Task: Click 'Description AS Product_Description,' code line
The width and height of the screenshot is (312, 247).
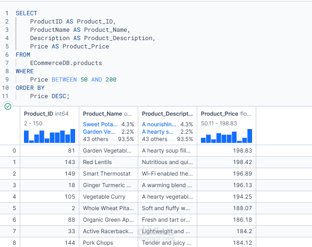Action: pos(93,38)
